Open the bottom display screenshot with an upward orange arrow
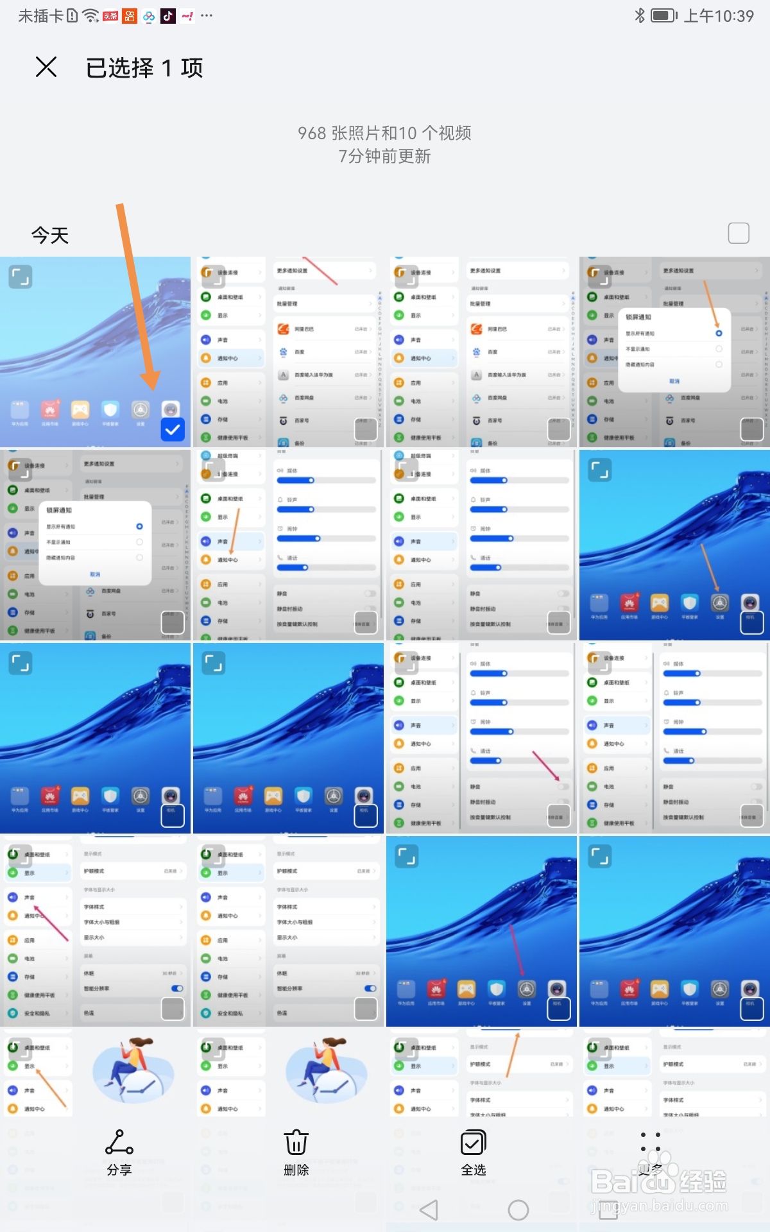The image size is (770, 1232). tap(481, 1073)
